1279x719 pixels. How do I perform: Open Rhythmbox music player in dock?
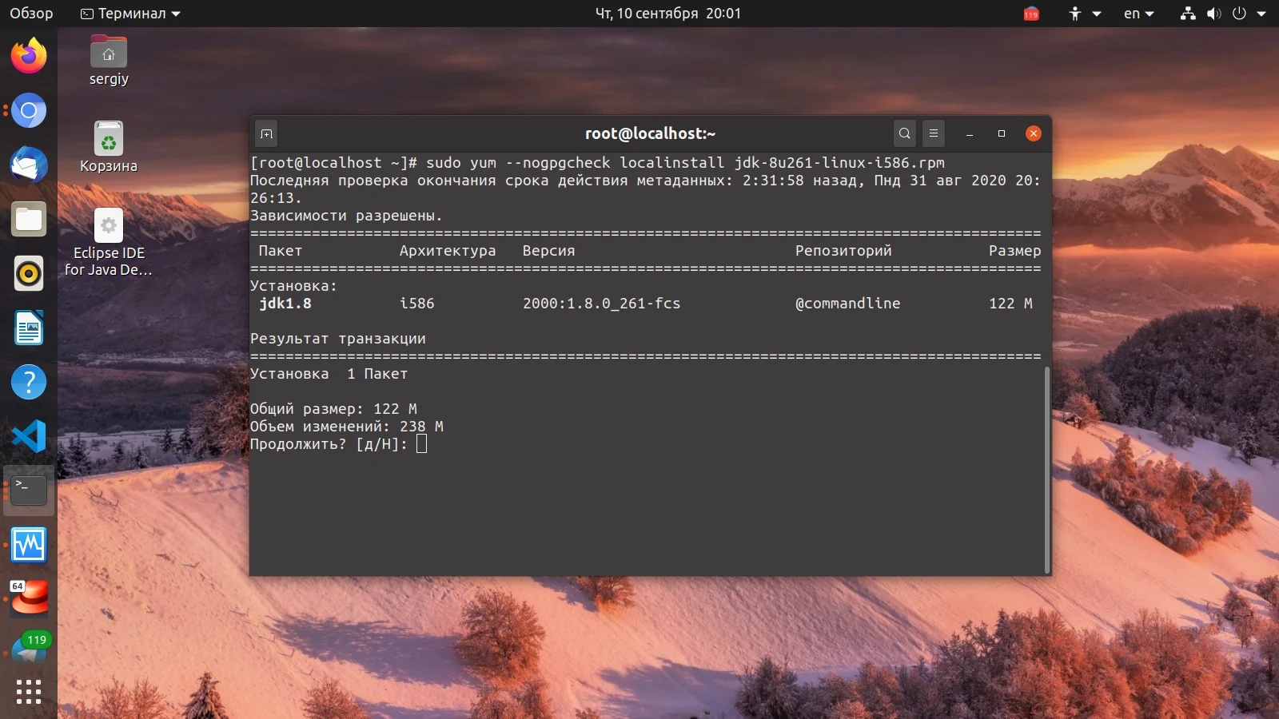29,273
